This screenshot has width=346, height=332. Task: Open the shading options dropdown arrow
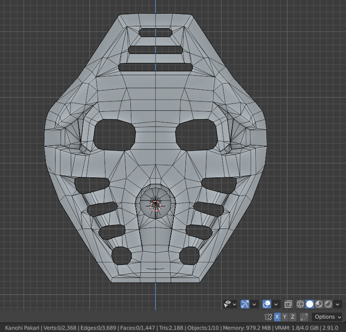tap(337, 304)
